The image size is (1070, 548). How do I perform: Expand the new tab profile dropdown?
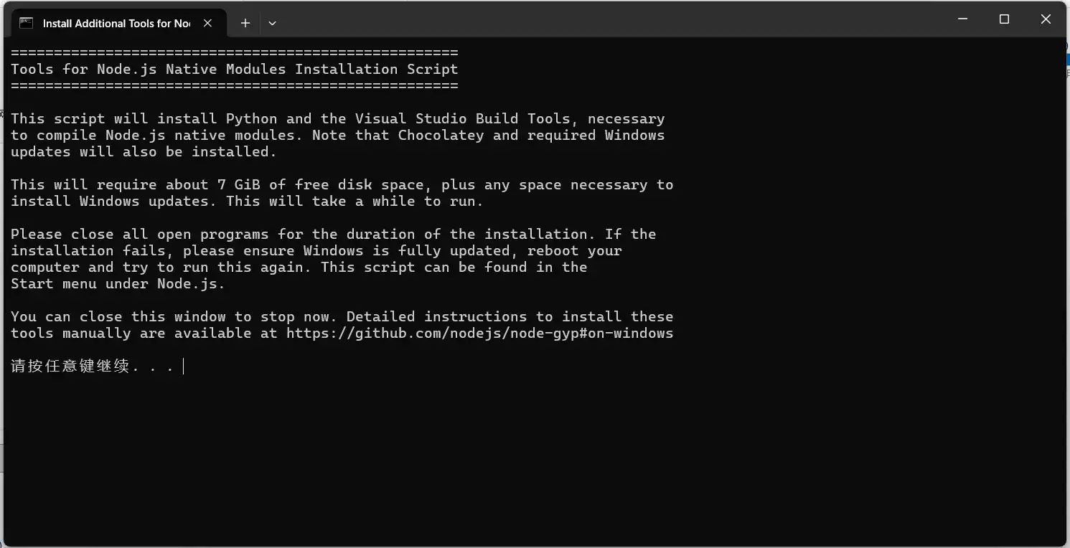272,23
